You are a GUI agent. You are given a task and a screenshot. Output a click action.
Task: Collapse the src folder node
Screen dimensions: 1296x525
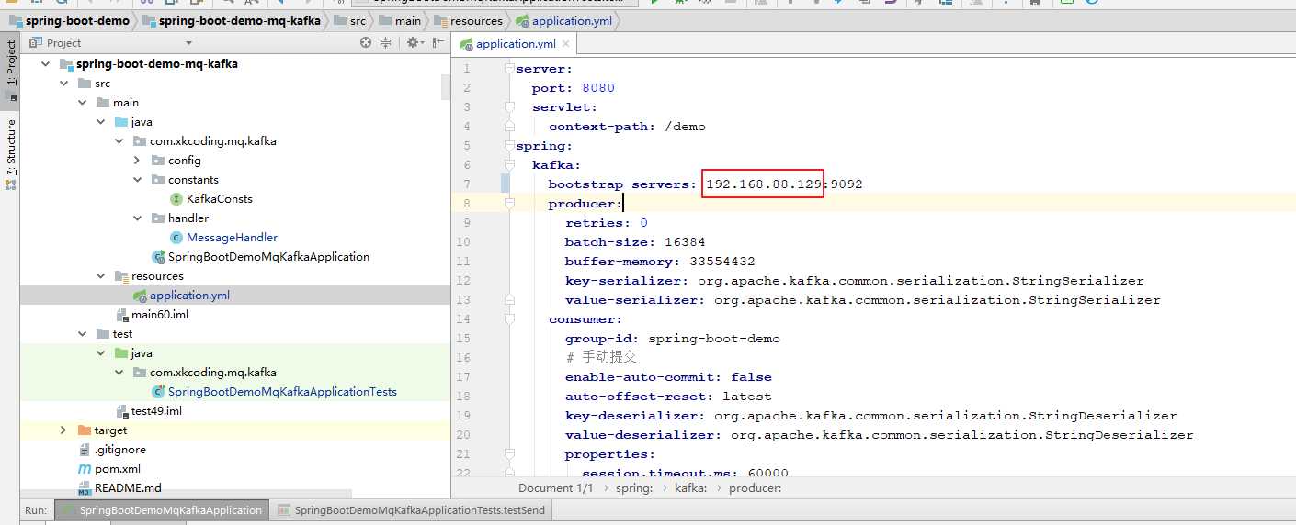click(63, 84)
